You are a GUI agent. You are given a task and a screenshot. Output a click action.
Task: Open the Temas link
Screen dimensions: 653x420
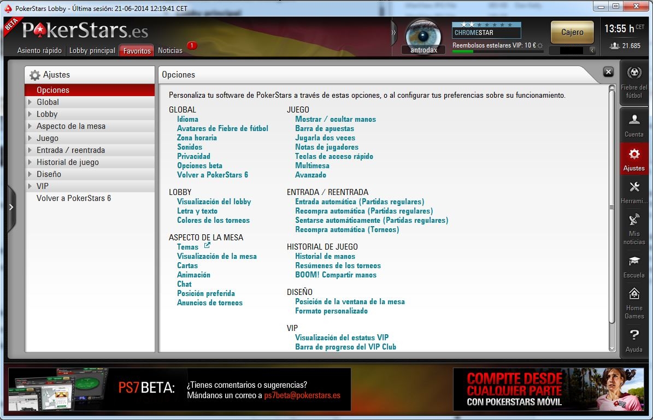tap(187, 247)
